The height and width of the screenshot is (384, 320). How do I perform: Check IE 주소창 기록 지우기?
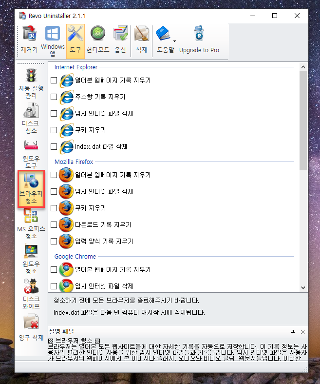pos(54,97)
